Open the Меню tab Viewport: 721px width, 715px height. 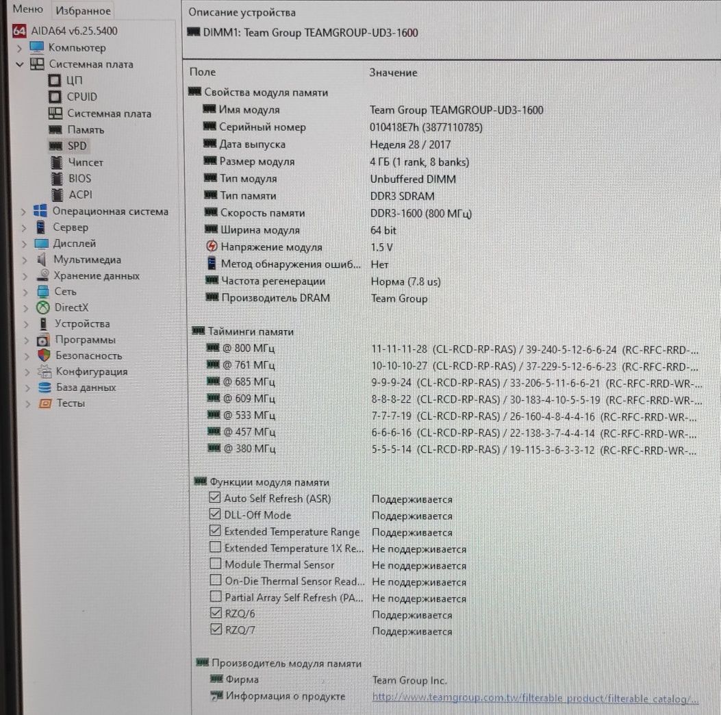click(x=27, y=9)
